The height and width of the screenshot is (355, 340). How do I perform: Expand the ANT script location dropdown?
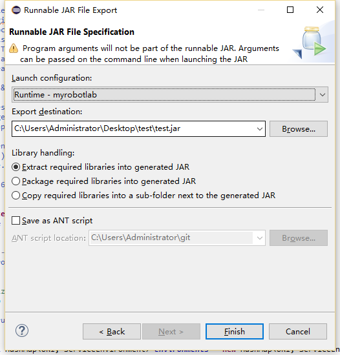(x=260, y=238)
